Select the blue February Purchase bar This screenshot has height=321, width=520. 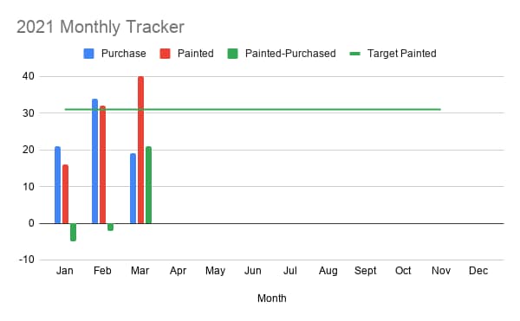tap(94, 161)
